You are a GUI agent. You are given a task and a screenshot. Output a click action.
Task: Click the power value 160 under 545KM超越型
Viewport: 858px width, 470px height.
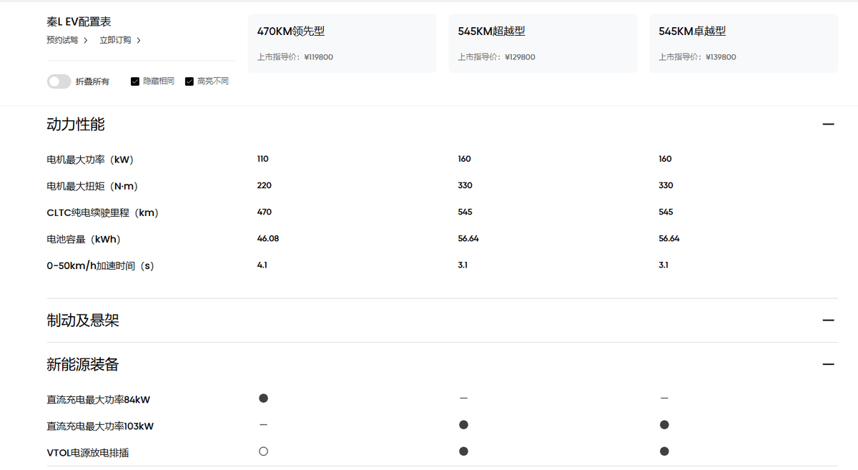[x=465, y=159]
